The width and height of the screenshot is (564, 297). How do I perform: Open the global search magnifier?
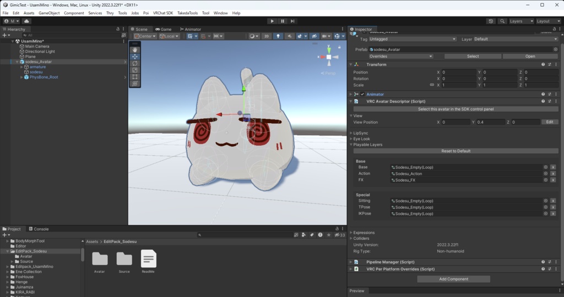(x=502, y=21)
